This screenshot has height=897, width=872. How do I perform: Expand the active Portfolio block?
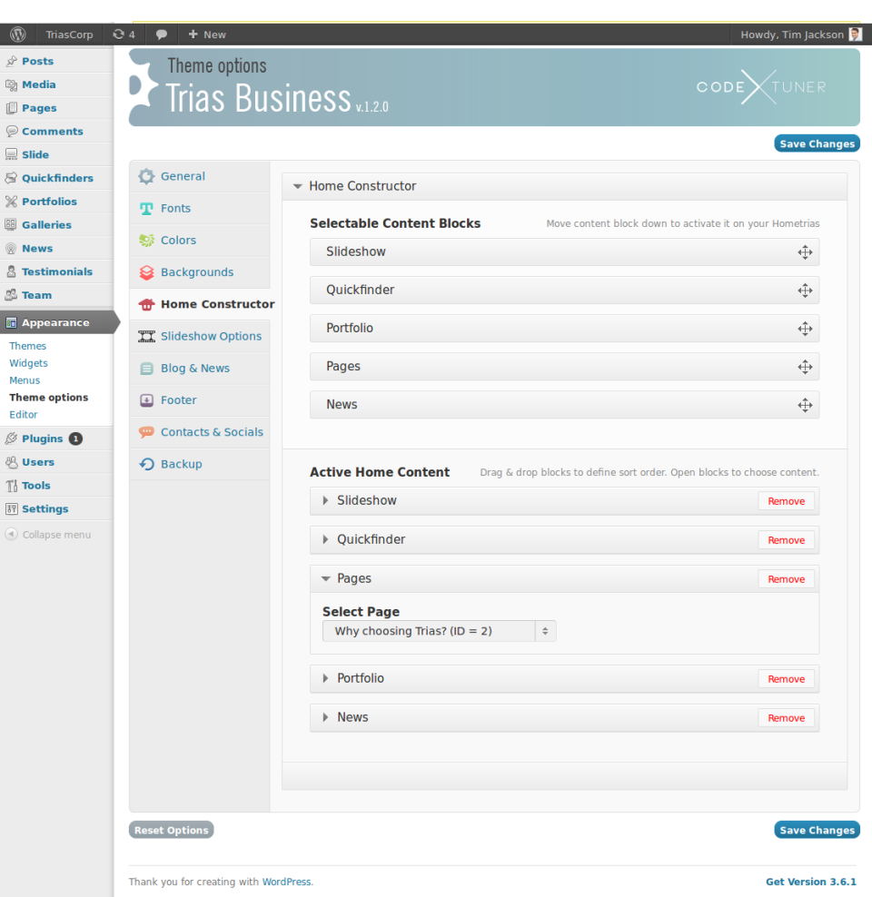(325, 678)
